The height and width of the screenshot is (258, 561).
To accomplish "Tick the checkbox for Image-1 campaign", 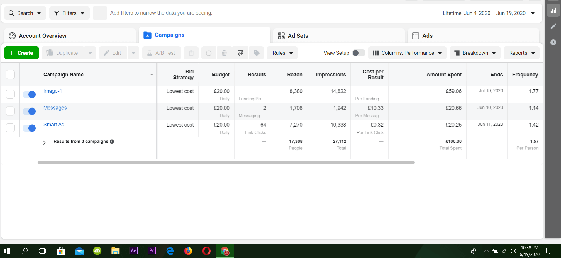I will click(x=10, y=94).
